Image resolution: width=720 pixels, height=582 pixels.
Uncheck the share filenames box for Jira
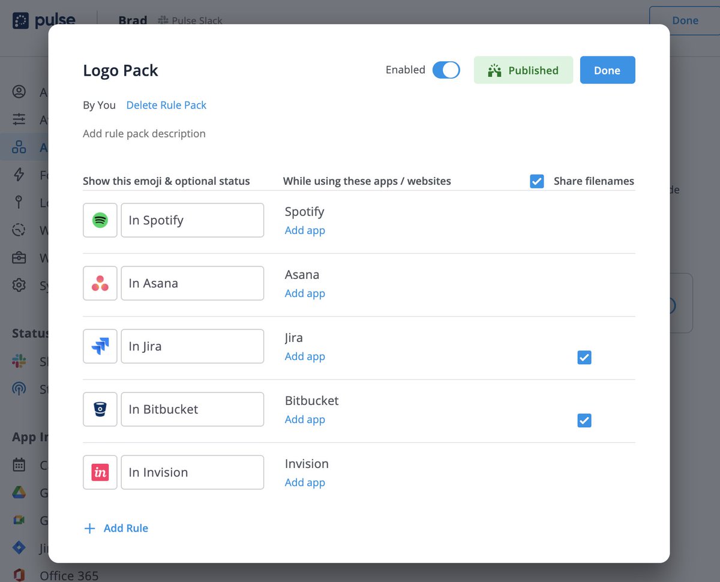tap(584, 358)
